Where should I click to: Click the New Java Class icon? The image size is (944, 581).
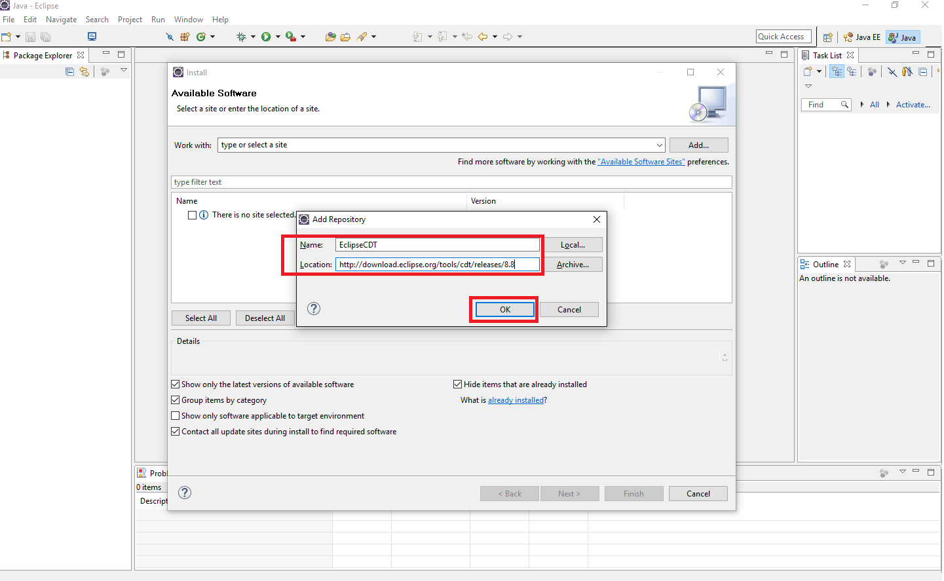(x=201, y=37)
